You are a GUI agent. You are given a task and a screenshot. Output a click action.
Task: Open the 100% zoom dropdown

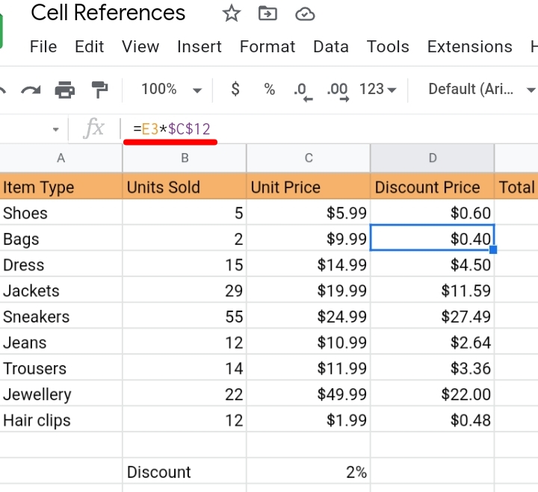tap(171, 90)
